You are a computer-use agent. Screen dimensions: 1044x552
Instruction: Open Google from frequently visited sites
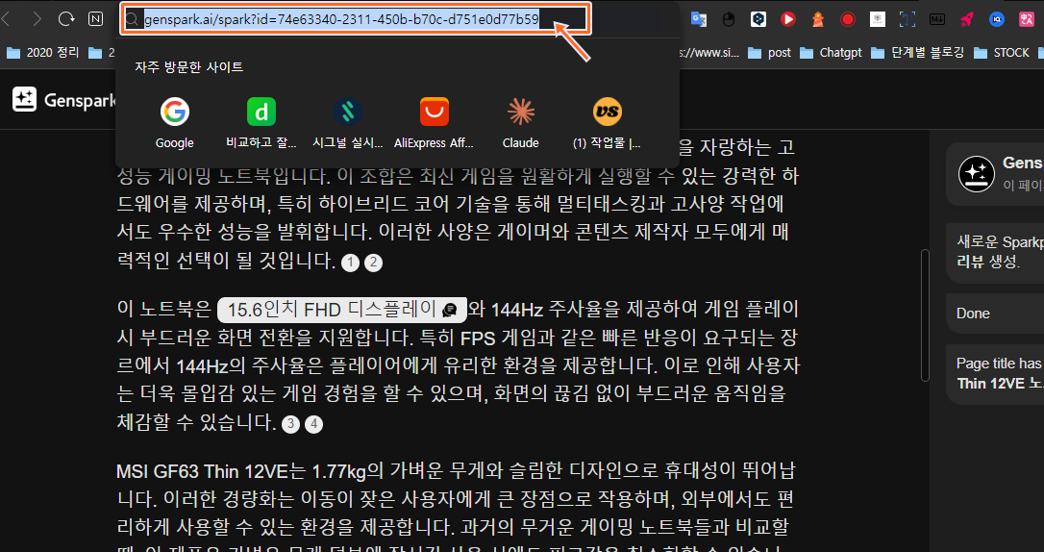174,123
